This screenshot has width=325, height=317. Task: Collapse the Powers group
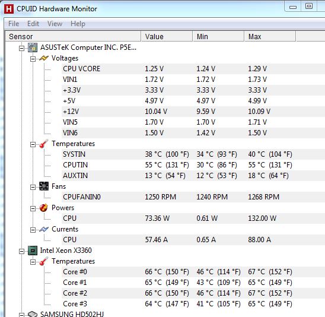click(33, 208)
